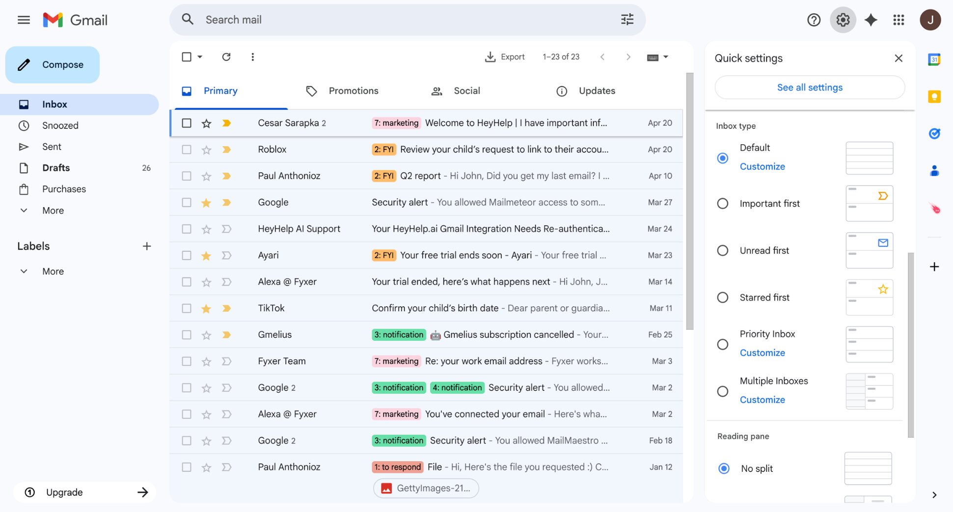
Task: Open the red rocket add-on icon
Action: pyautogui.click(x=935, y=209)
